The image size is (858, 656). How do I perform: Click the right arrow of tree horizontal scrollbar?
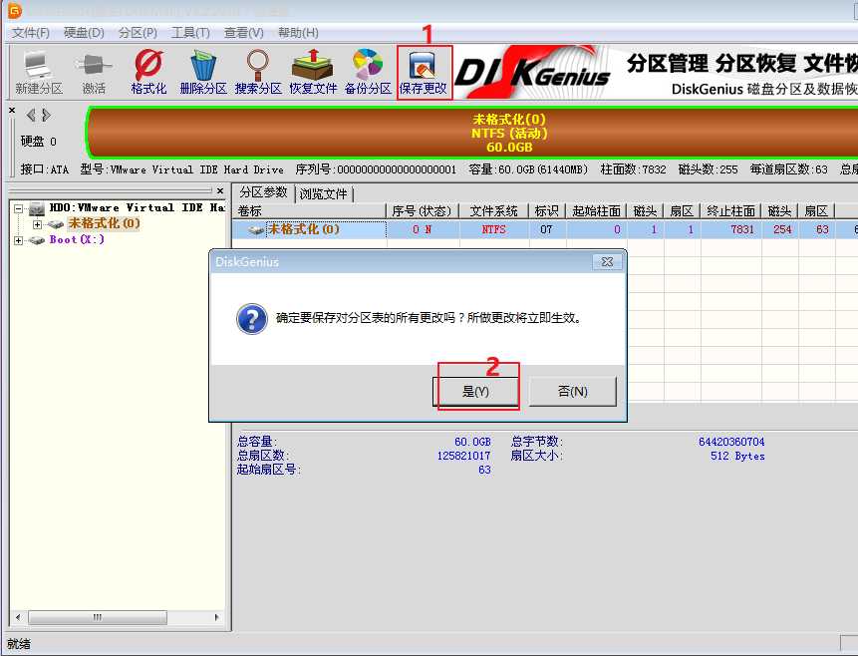[x=216, y=617]
